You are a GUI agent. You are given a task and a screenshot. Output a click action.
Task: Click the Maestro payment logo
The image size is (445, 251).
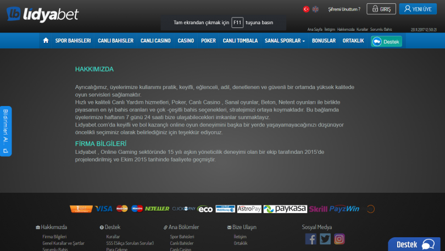(137, 209)
